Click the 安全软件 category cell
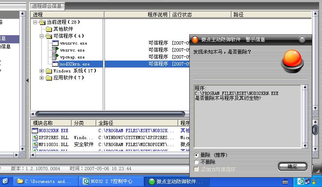 (x=84, y=144)
